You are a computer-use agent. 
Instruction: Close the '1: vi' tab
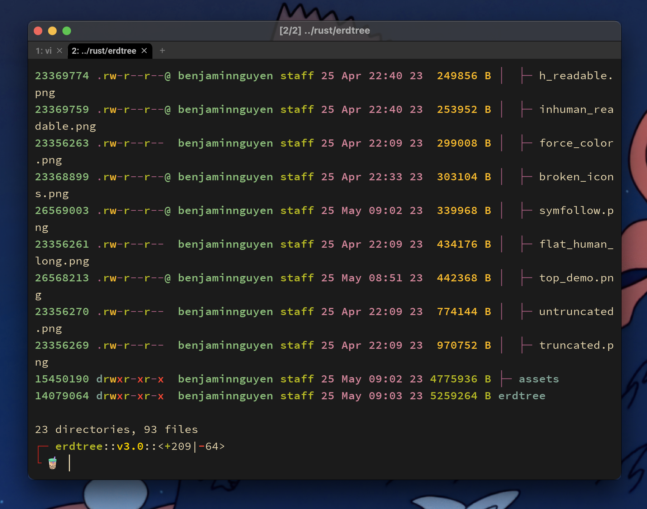(x=60, y=51)
